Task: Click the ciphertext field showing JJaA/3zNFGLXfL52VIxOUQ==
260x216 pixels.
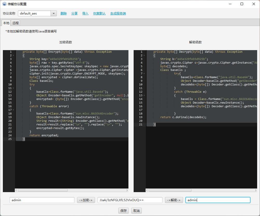Action: 130,200
